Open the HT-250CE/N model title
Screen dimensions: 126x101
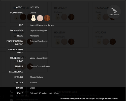pos(61,8)
